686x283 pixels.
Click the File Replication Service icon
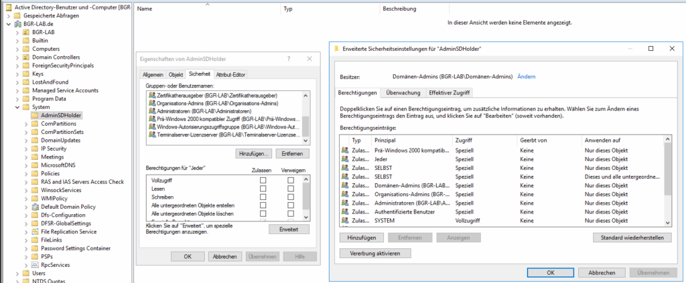click(35, 231)
